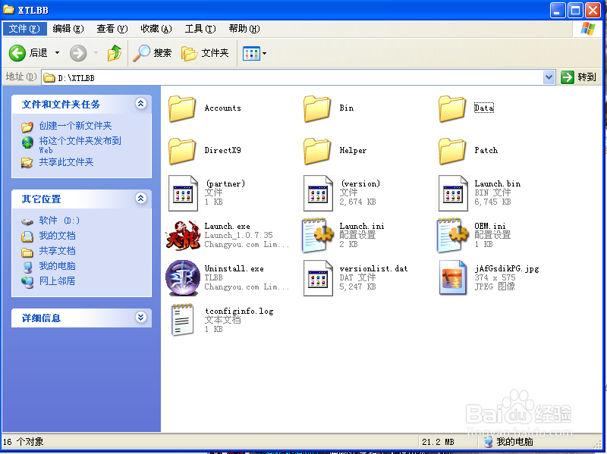Open the Search (搜索) toolbar button
The height and width of the screenshot is (454, 607).
[152, 53]
